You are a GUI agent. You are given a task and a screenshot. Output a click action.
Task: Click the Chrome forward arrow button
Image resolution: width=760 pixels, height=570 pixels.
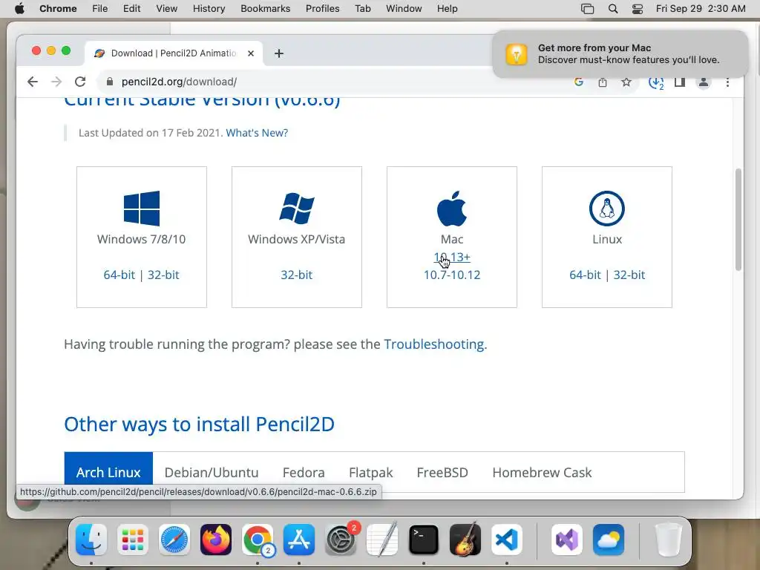pyautogui.click(x=56, y=82)
